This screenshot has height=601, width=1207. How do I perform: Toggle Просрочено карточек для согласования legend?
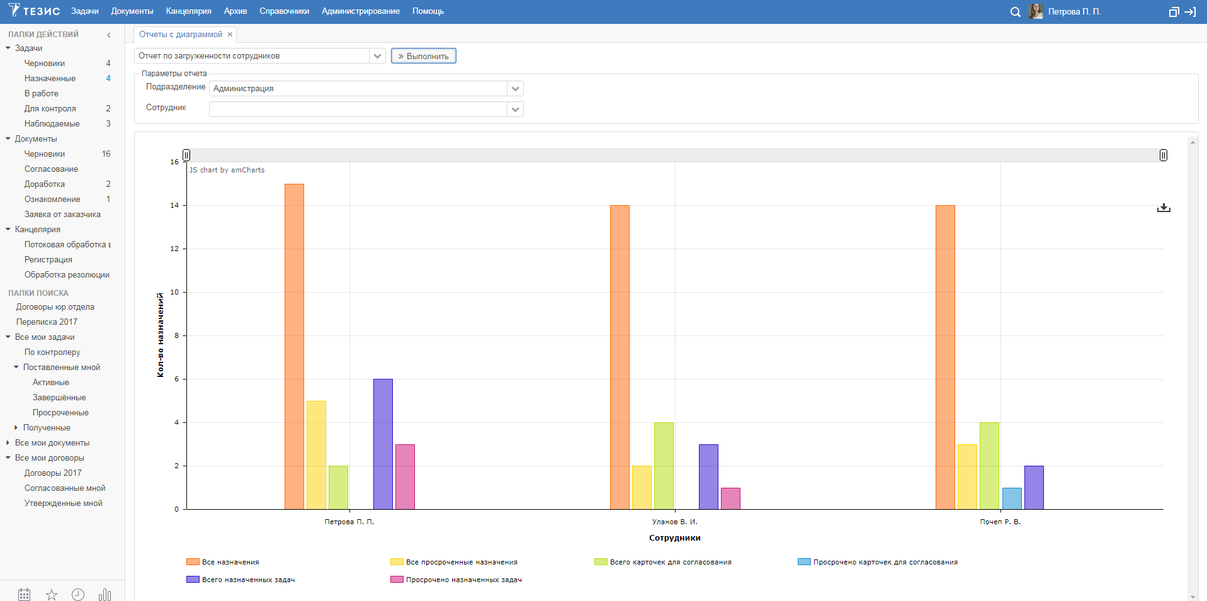[x=878, y=562]
